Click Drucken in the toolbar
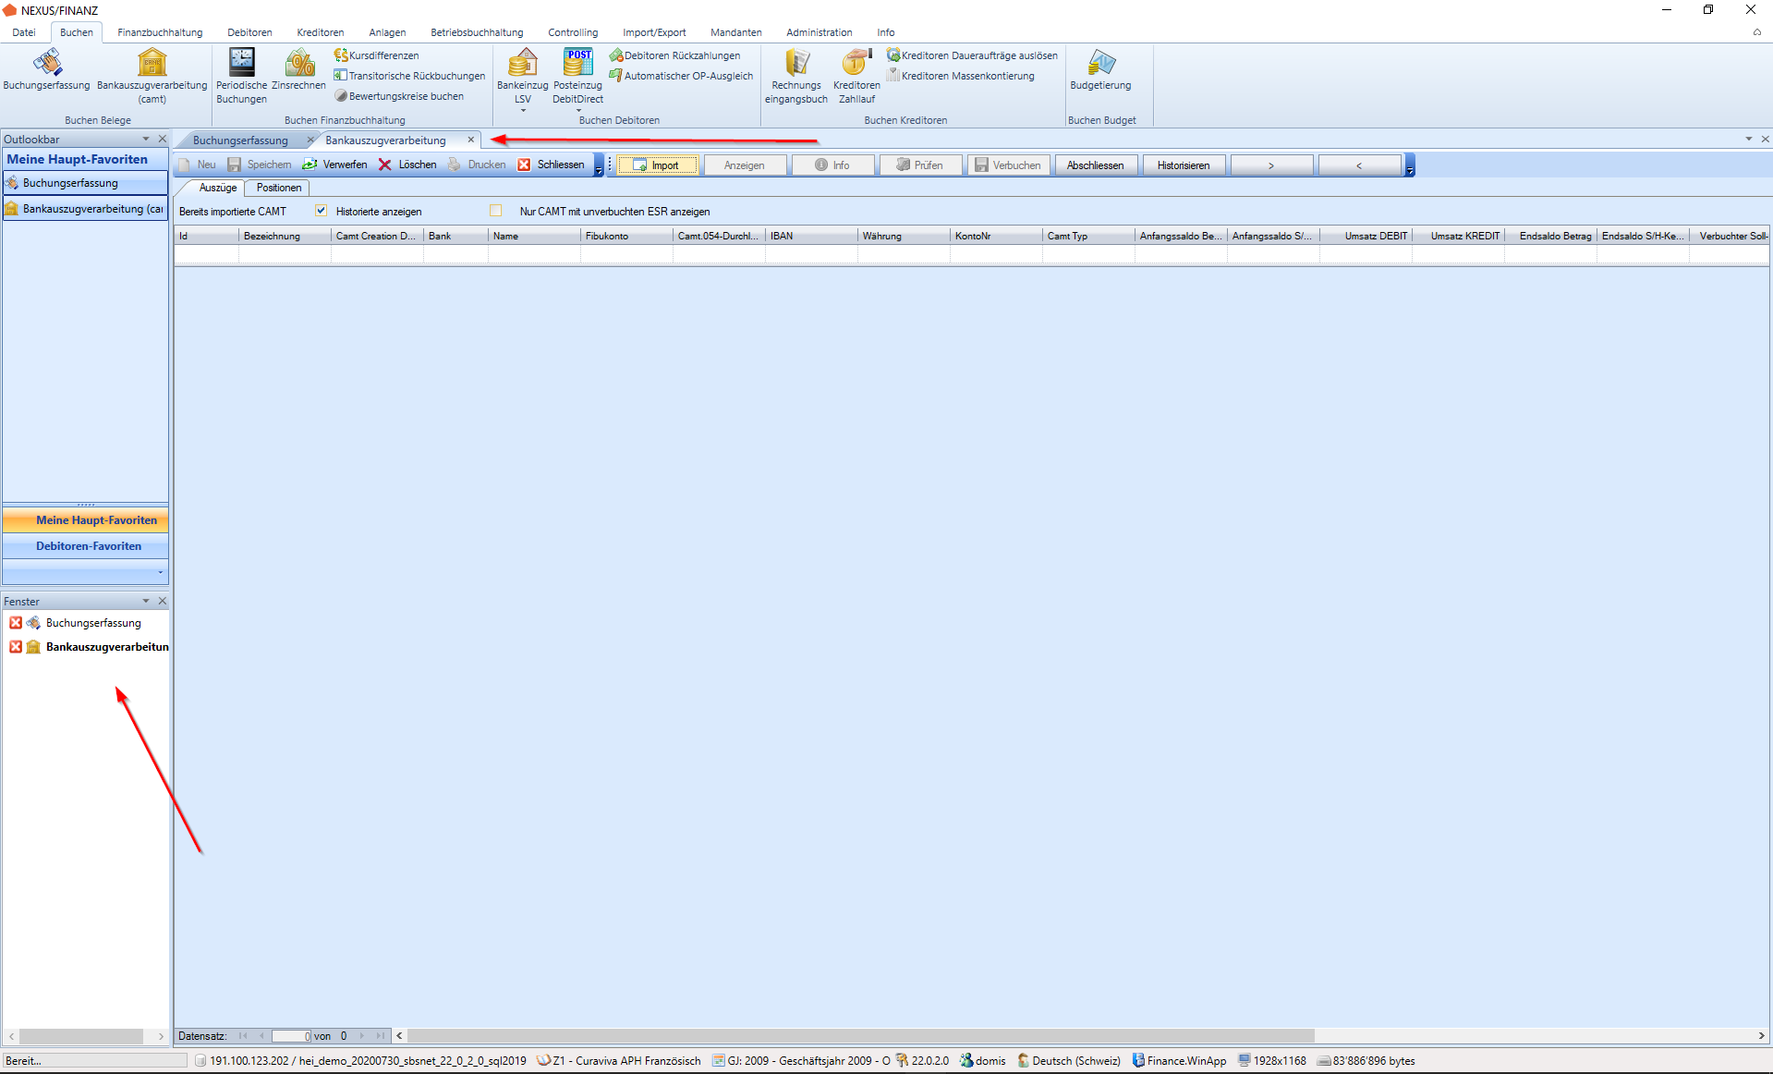 (x=477, y=165)
